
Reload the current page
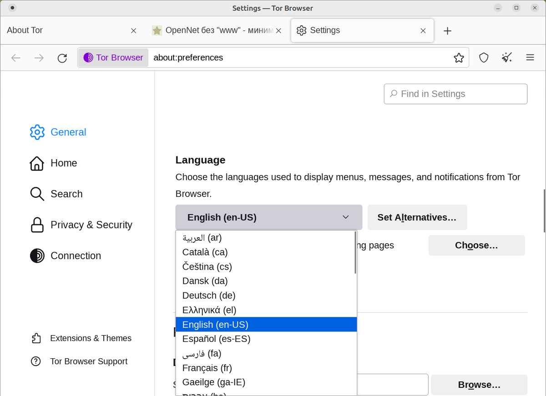tap(62, 58)
